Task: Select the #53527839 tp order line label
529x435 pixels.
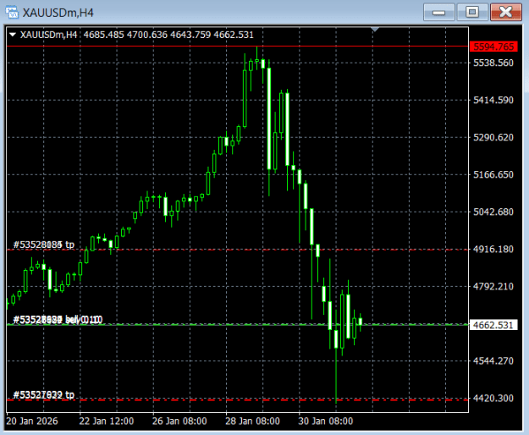Action: 43,394
